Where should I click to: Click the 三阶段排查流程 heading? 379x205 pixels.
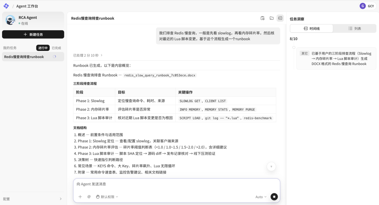tap(85, 84)
